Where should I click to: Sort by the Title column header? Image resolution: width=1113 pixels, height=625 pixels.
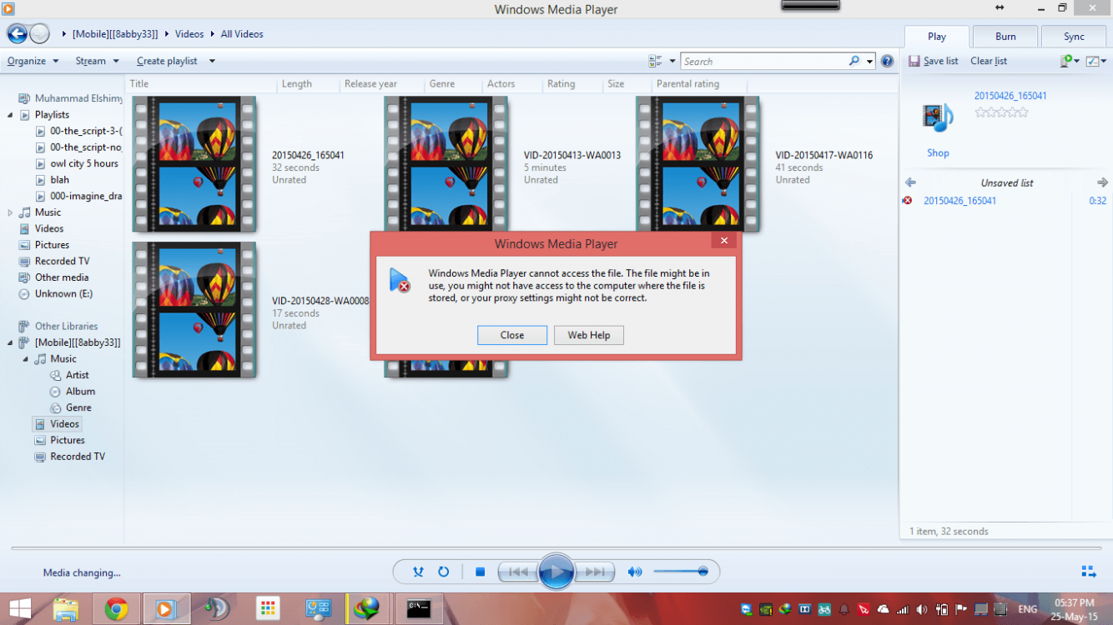click(139, 83)
